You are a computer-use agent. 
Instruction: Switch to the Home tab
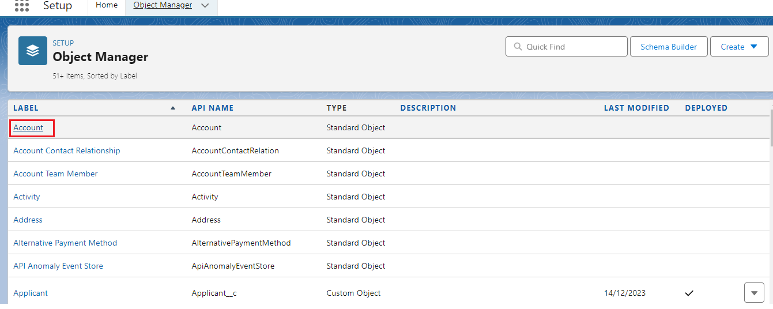[x=107, y=5]
